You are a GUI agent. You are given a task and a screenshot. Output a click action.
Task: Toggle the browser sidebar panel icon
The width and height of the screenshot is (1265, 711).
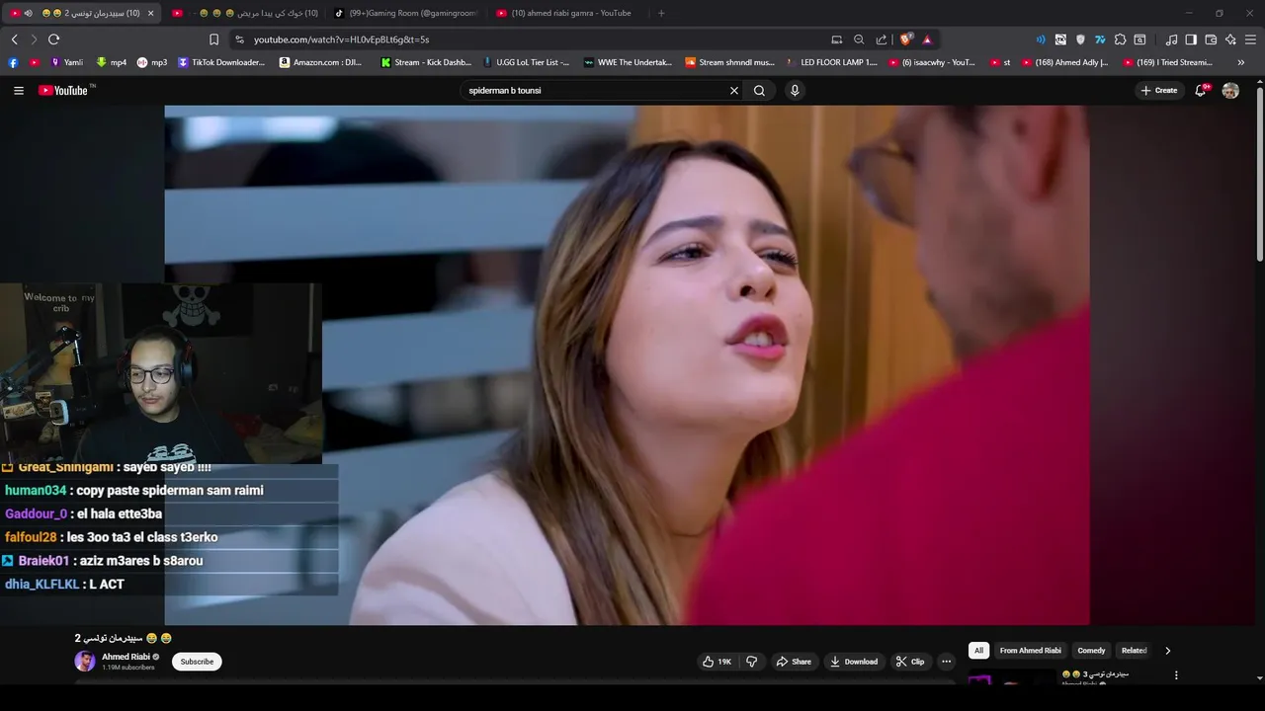coord(1191,39)
